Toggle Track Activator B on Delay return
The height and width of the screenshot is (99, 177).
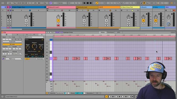tap(156, 21)
